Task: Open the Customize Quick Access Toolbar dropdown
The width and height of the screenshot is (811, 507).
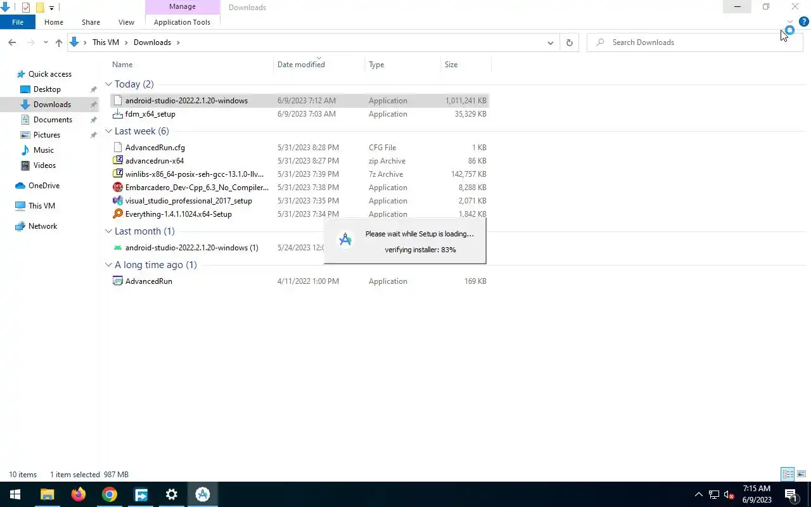Action: coord(51,8)
